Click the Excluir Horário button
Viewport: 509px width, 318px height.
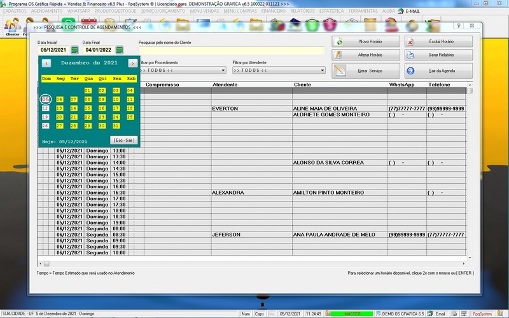click(438, 41)
